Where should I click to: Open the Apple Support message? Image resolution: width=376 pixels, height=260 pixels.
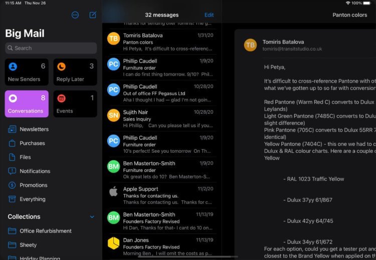(x=161, y=196)
